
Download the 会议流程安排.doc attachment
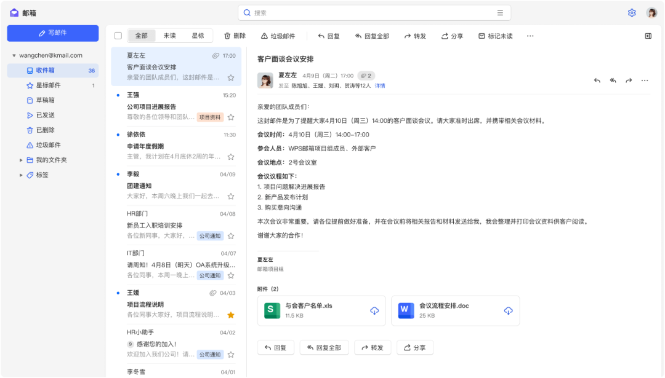508,311
